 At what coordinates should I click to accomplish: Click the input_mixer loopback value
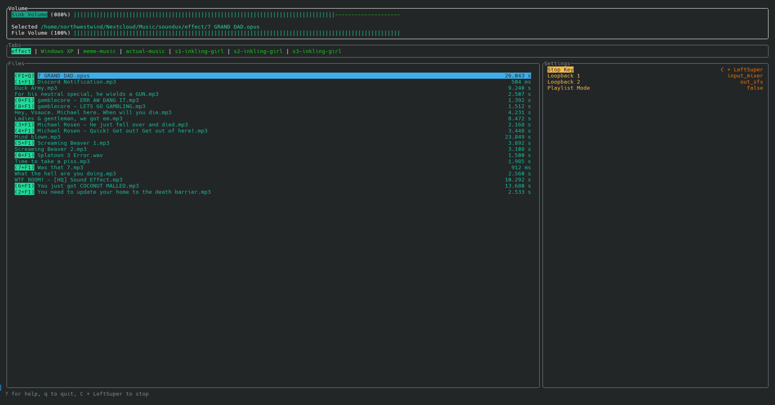coord(745,76)
